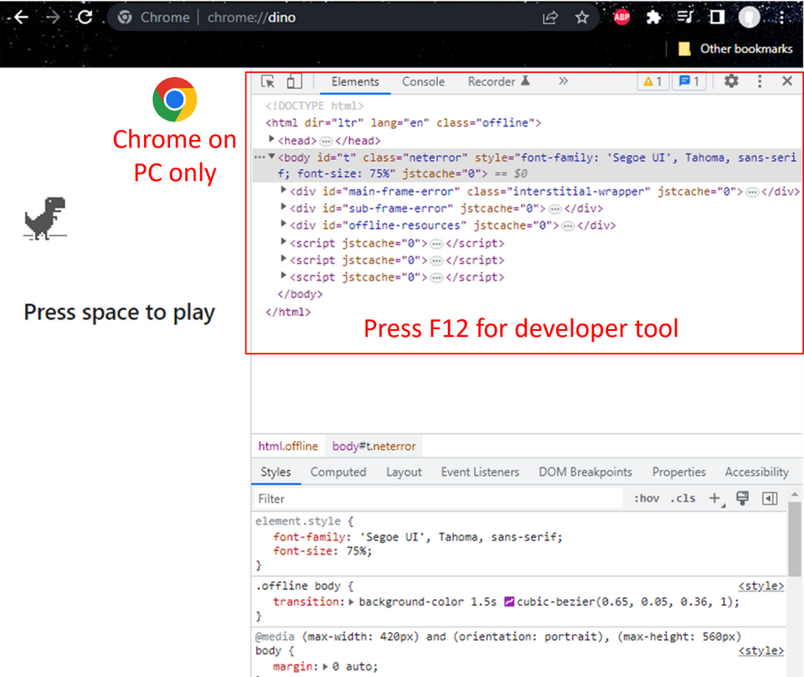Open DevTools settings gear
The image size is (804, 677).
coord(731,81)
